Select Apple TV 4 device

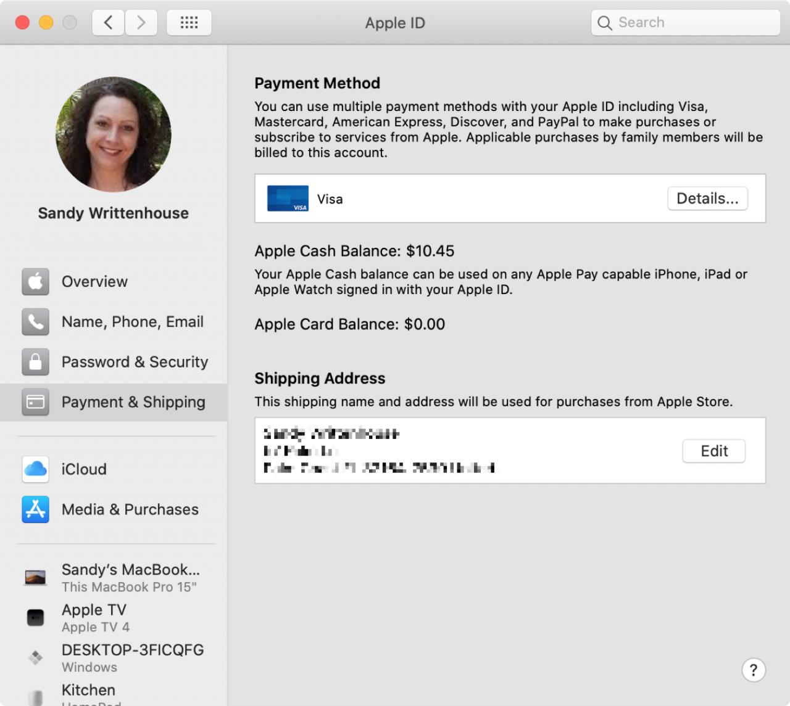[x=114, y=618]
